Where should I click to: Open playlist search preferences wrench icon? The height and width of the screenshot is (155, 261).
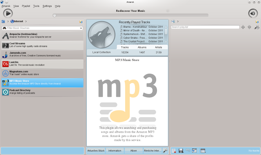coord(257,27)
